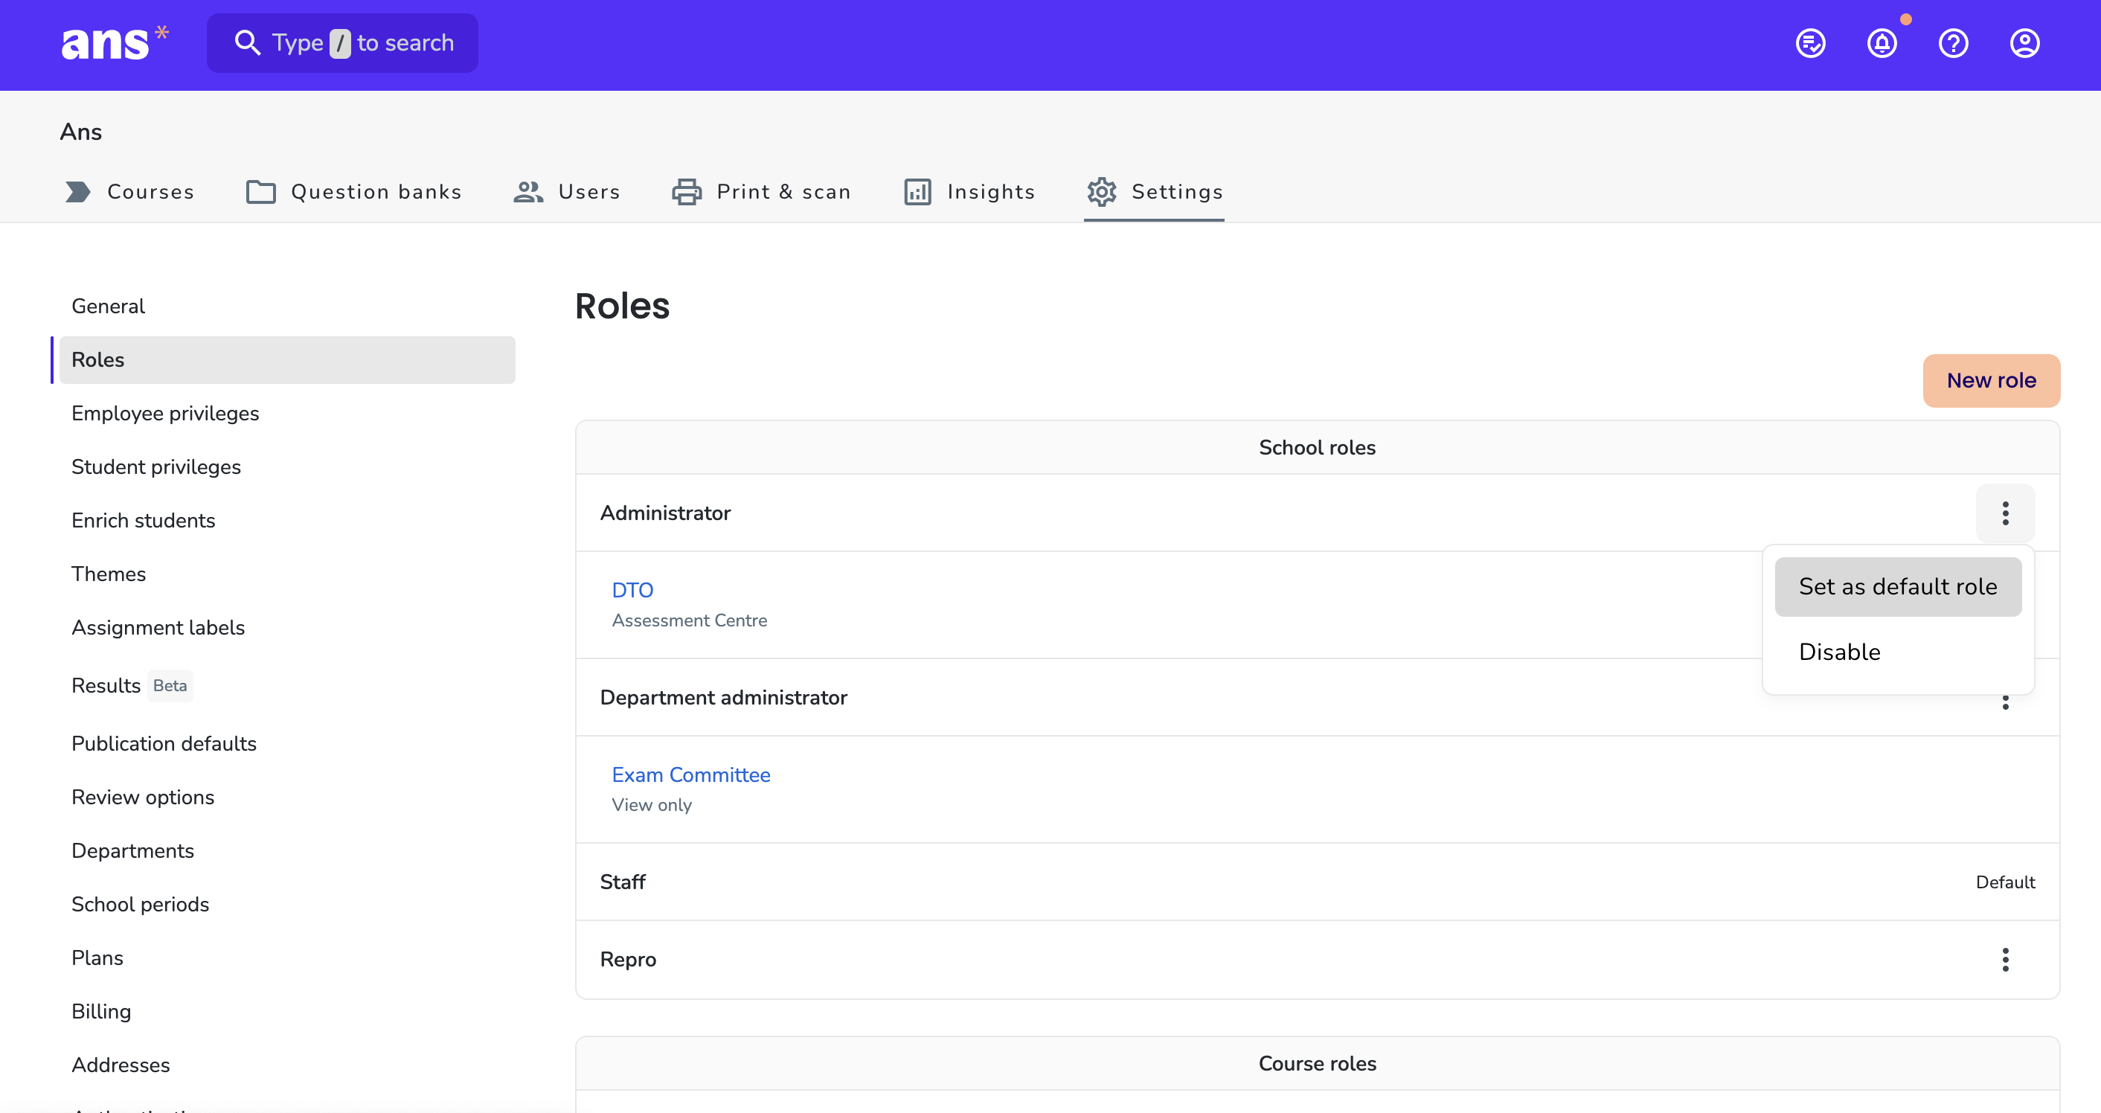
Task: Click the School roles section header
Action: click(1317, 447)
